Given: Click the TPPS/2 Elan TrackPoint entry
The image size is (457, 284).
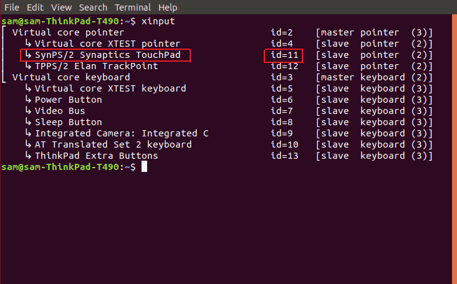Looking at the screenshot, I should pos(97,66).
